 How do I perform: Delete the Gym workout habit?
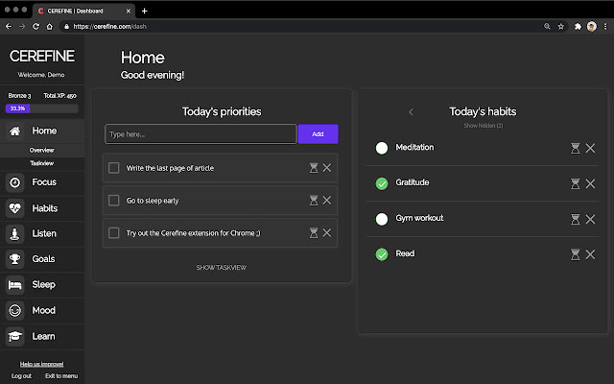(591, 219)
